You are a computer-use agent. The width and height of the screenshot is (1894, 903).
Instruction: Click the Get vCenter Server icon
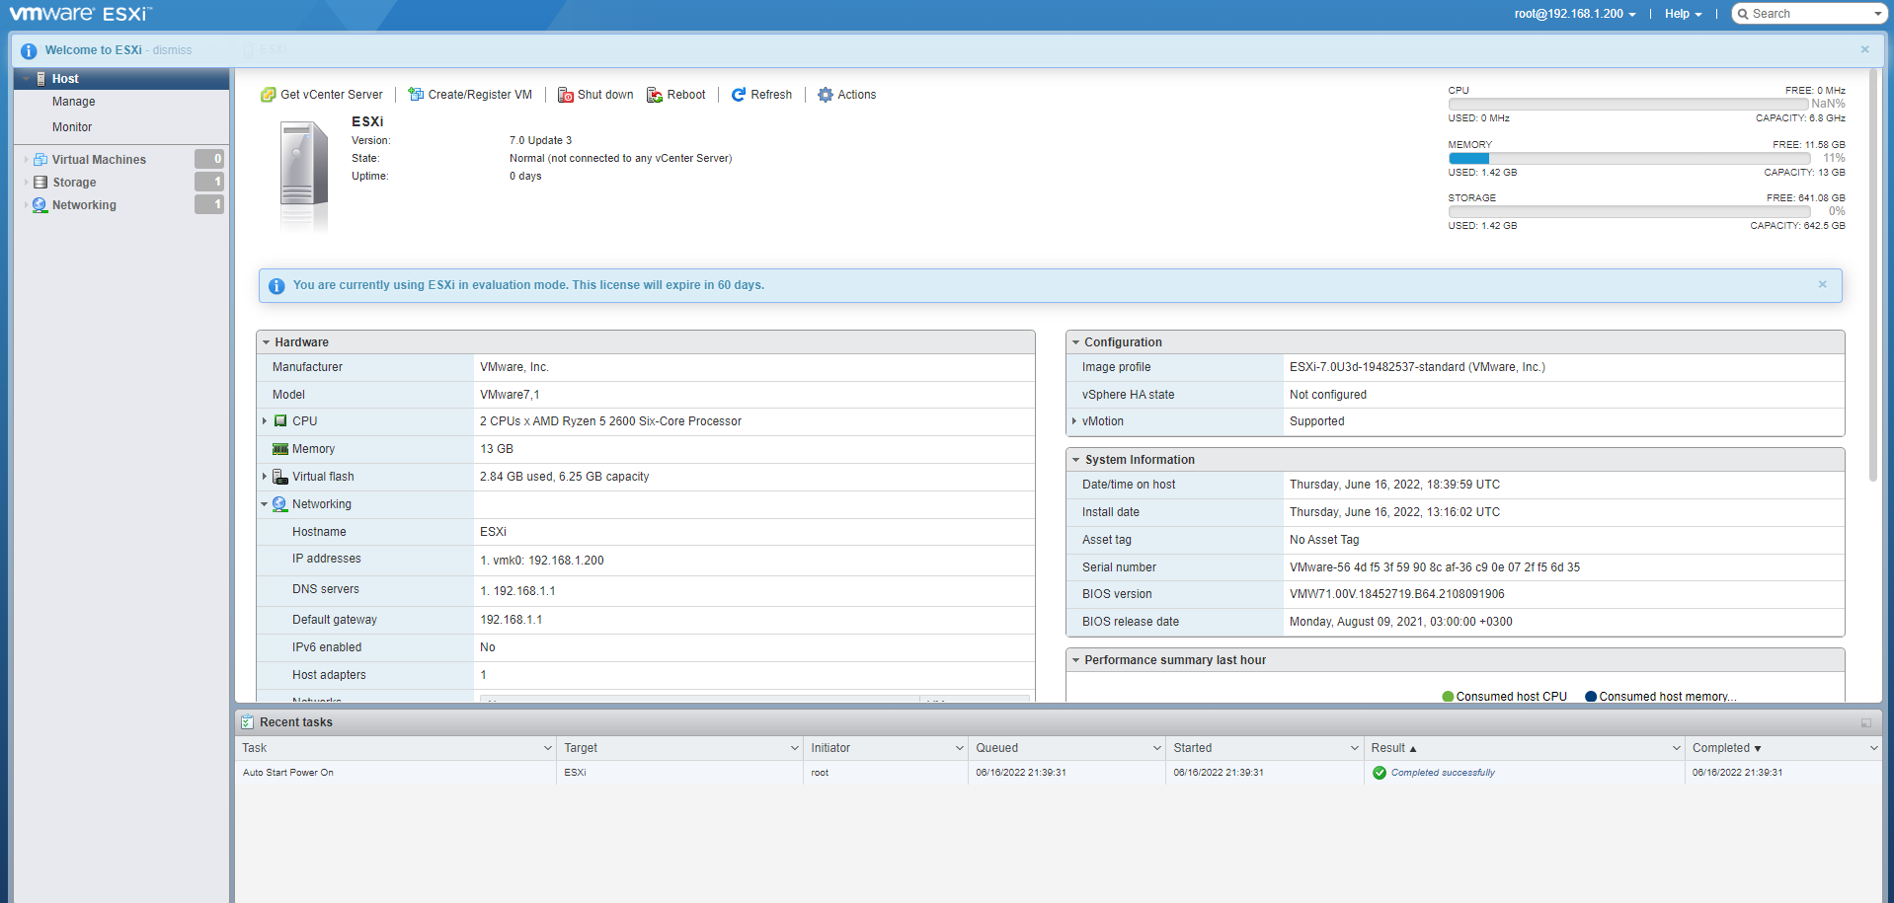tap(268, 95)
